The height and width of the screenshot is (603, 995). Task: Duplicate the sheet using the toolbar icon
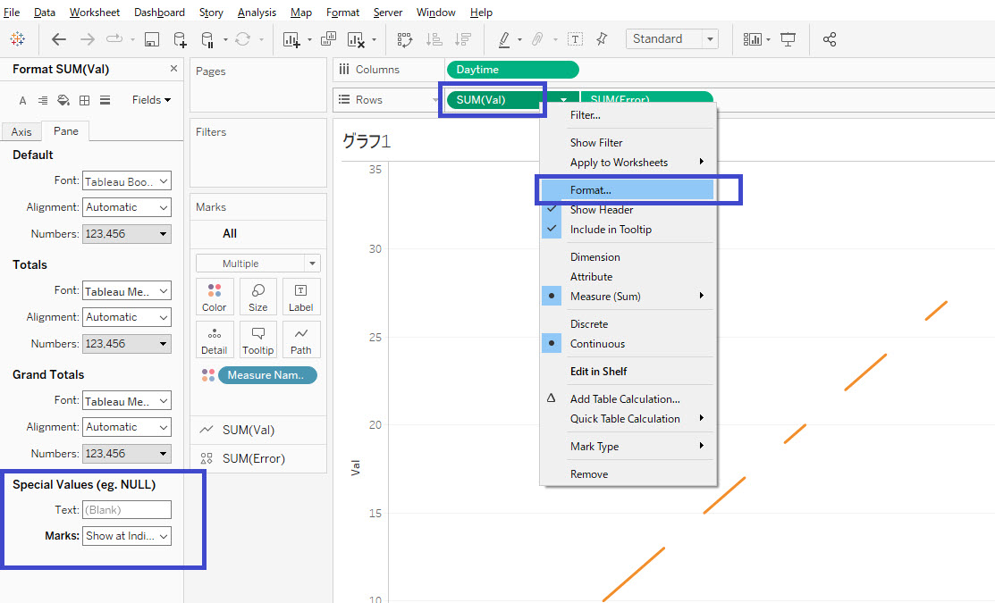click(329, 39)
